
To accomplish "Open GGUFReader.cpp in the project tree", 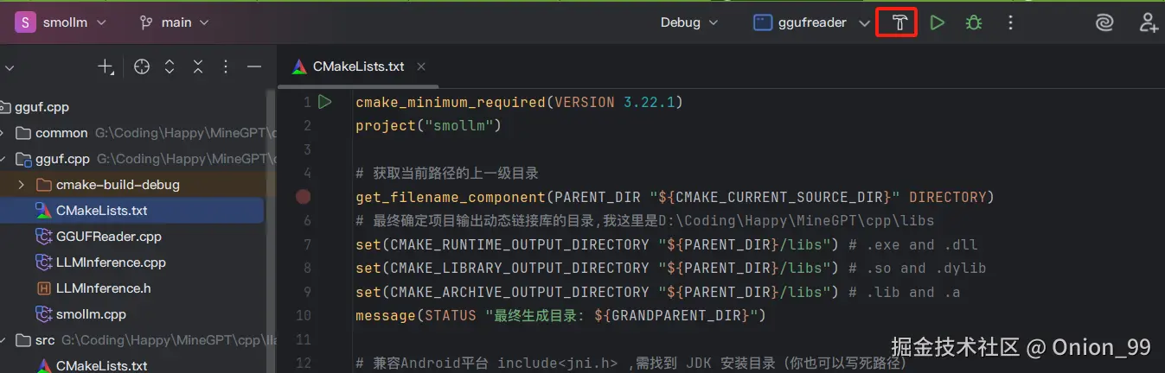I will pos(108,237).
